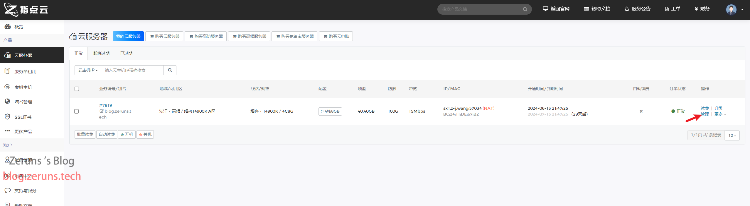Click the 概览 dashboard icon
Viewport: 750px width, 206px height.
pos(8,27)
